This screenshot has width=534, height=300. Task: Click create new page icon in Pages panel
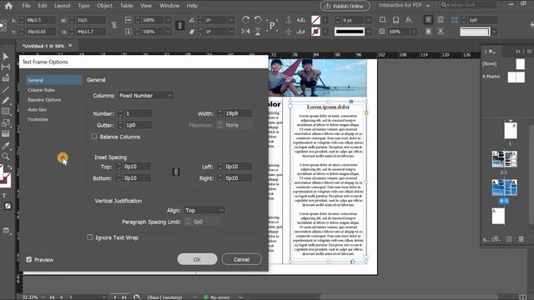pos(509,239)
